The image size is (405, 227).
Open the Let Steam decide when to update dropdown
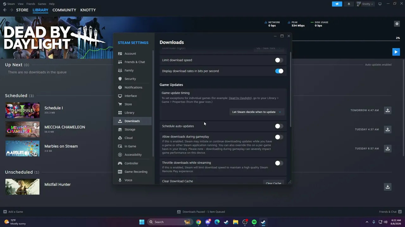(x=257, y=112)
